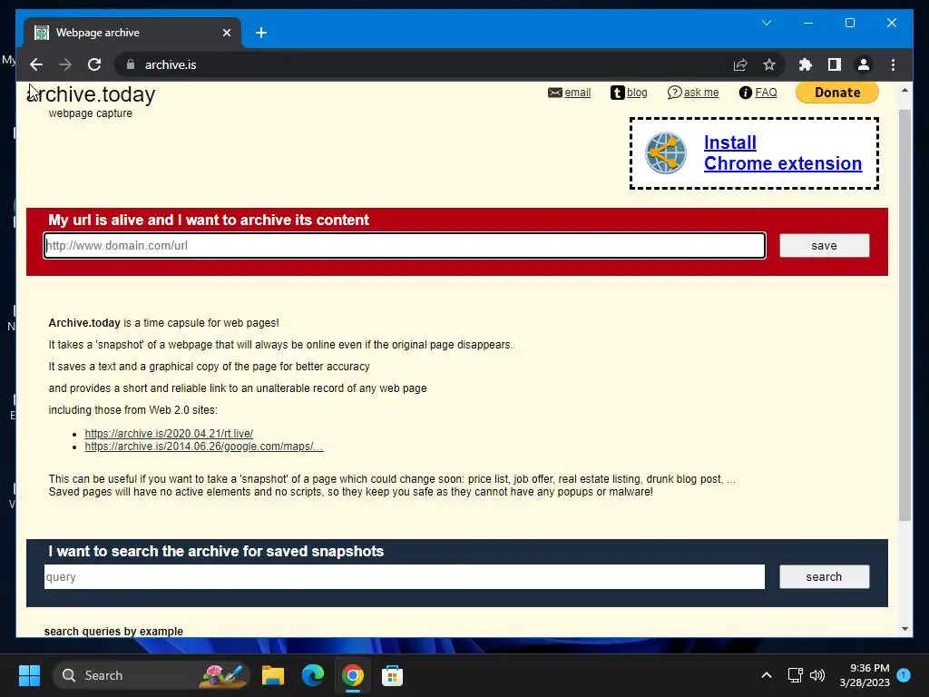Click the email envelope icon

point(554,93)
